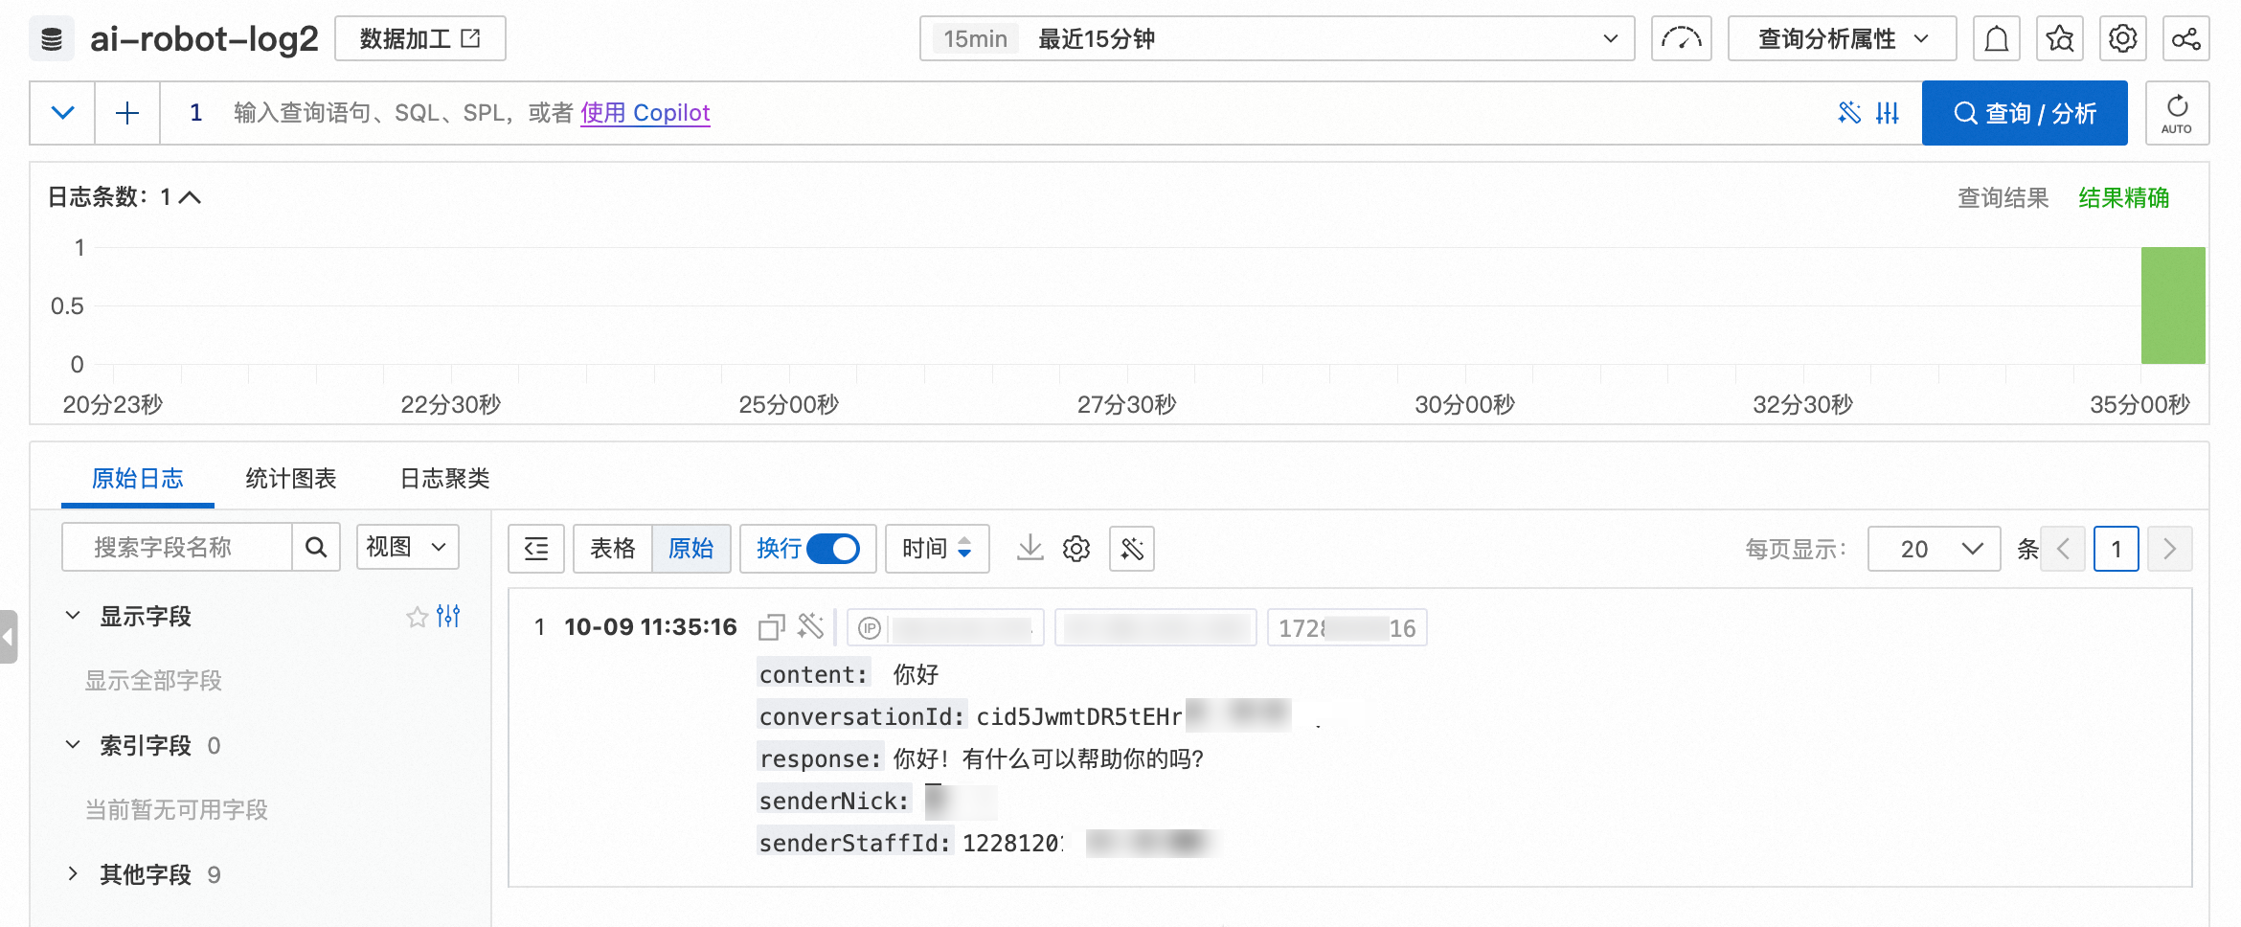Click 显示全部字段 text
The width and height of the screenshot is (2241, 927).
coord(153,681)
